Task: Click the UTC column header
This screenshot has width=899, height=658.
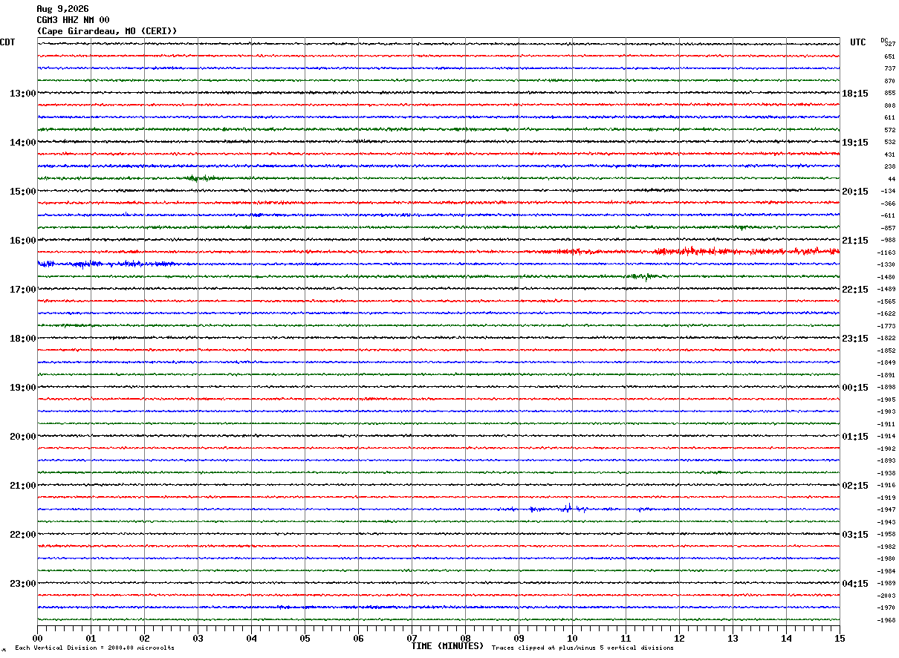Action: [x=858, y=42]
